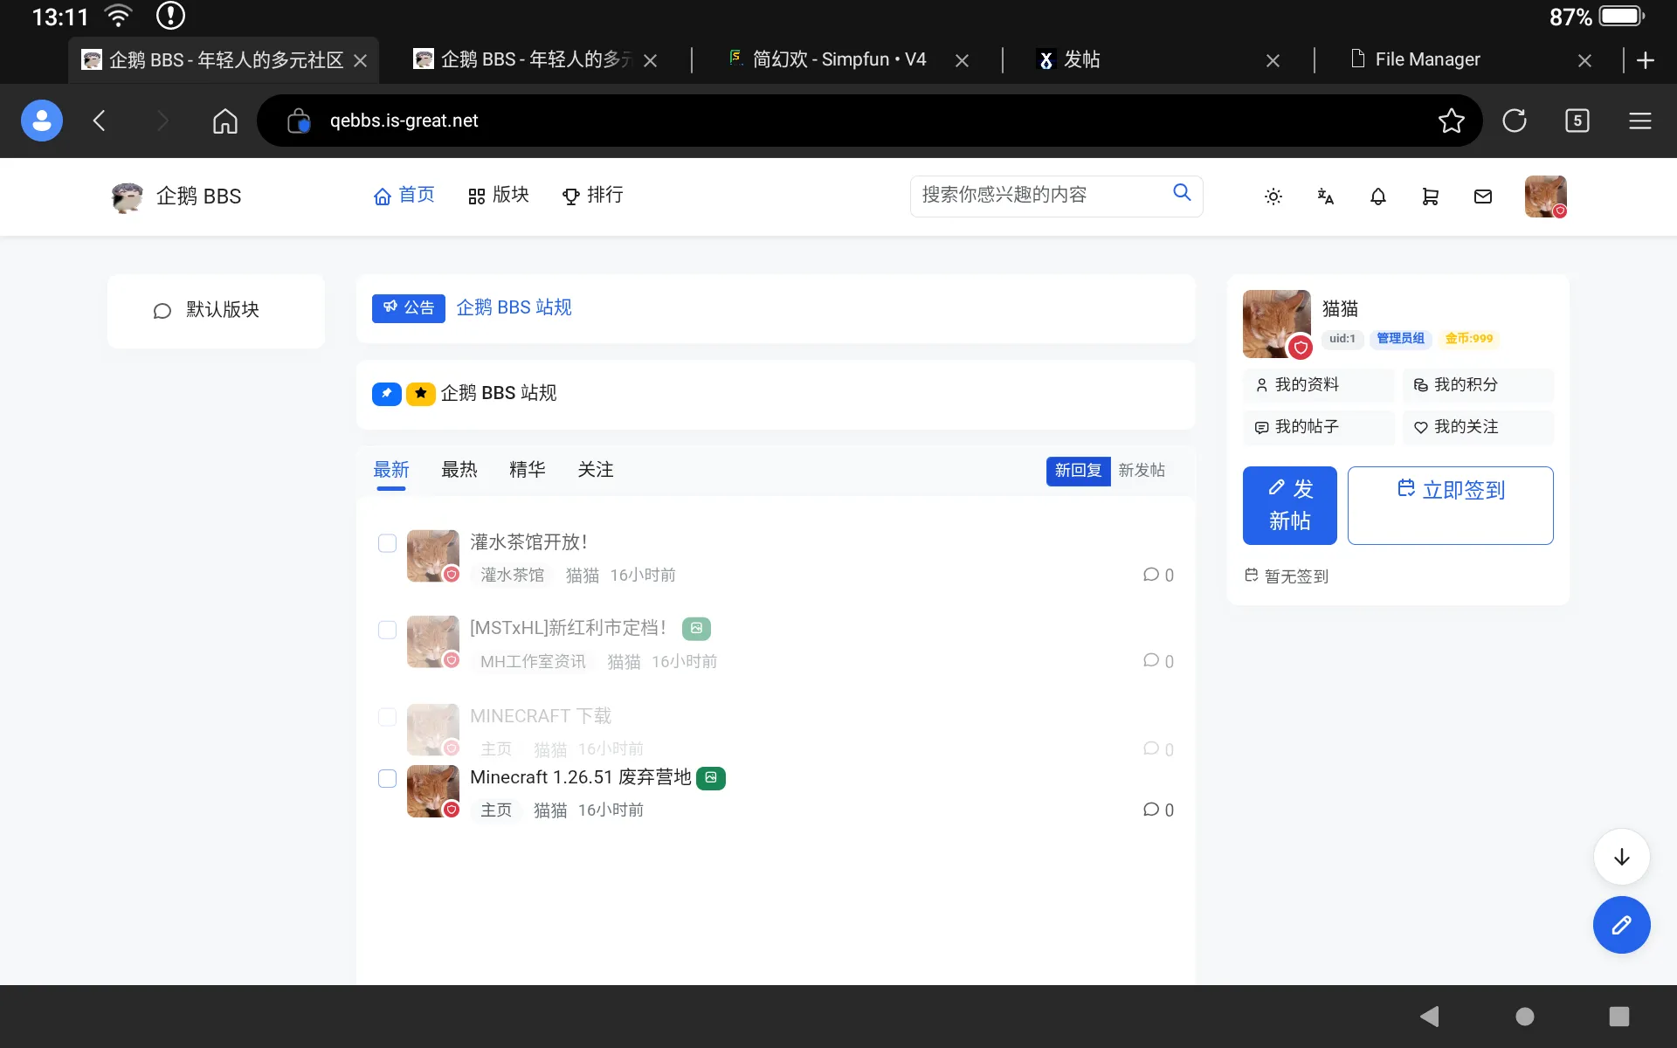Open 我的积分 in the user panel
The image size is (1677, 1048).
(x=1478, y=384)
